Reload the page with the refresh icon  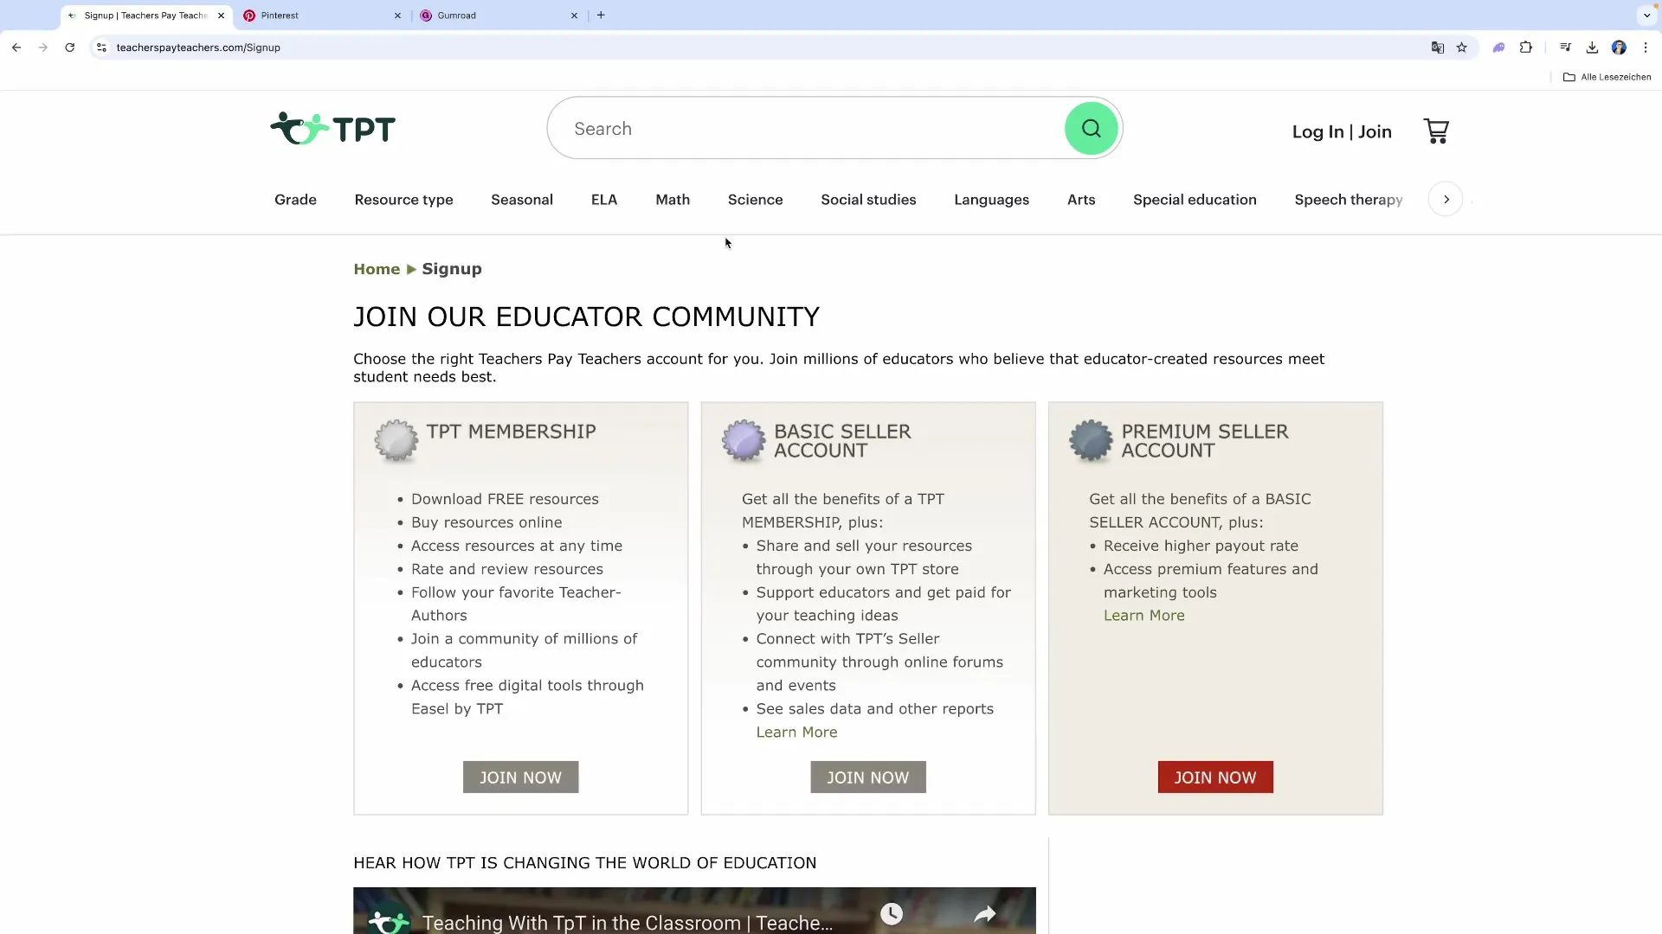pos(69,48)
